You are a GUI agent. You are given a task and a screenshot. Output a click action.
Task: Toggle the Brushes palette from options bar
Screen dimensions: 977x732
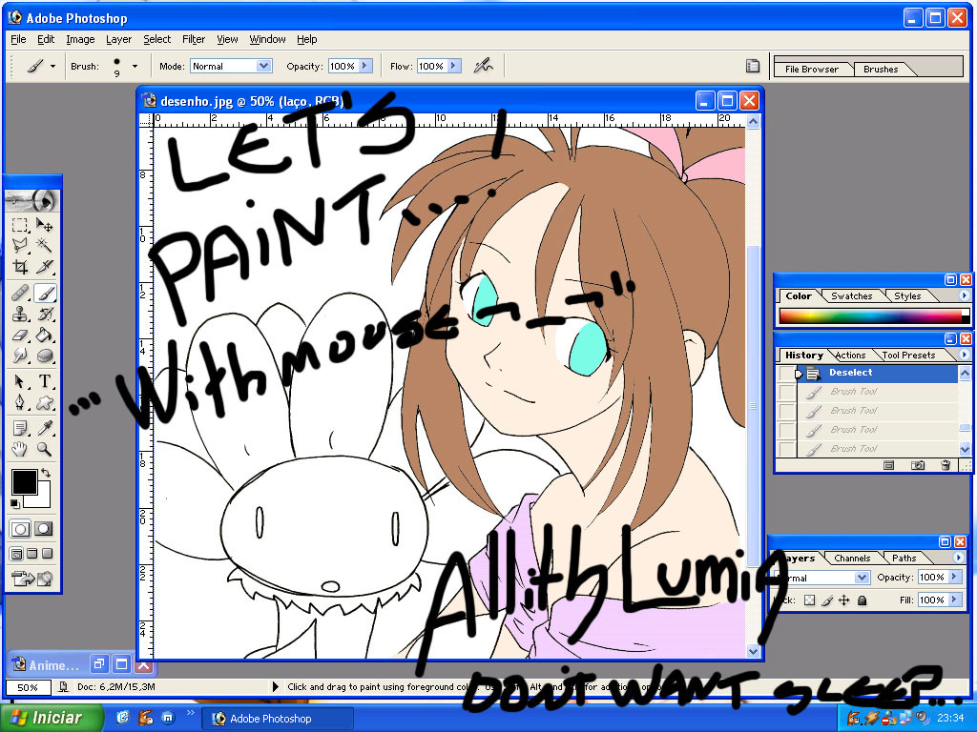coord(753,66)
